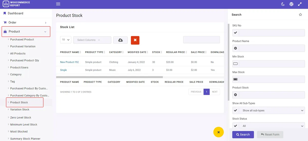Open the Purchased Product Qty report
This screenshot has height=141, width=308.
[25, 60]
